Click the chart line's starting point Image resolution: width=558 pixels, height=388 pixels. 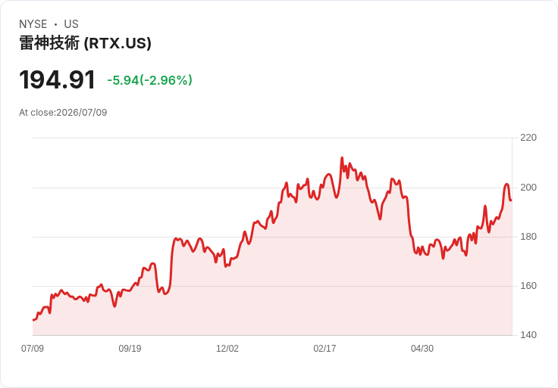coord(33,320)
